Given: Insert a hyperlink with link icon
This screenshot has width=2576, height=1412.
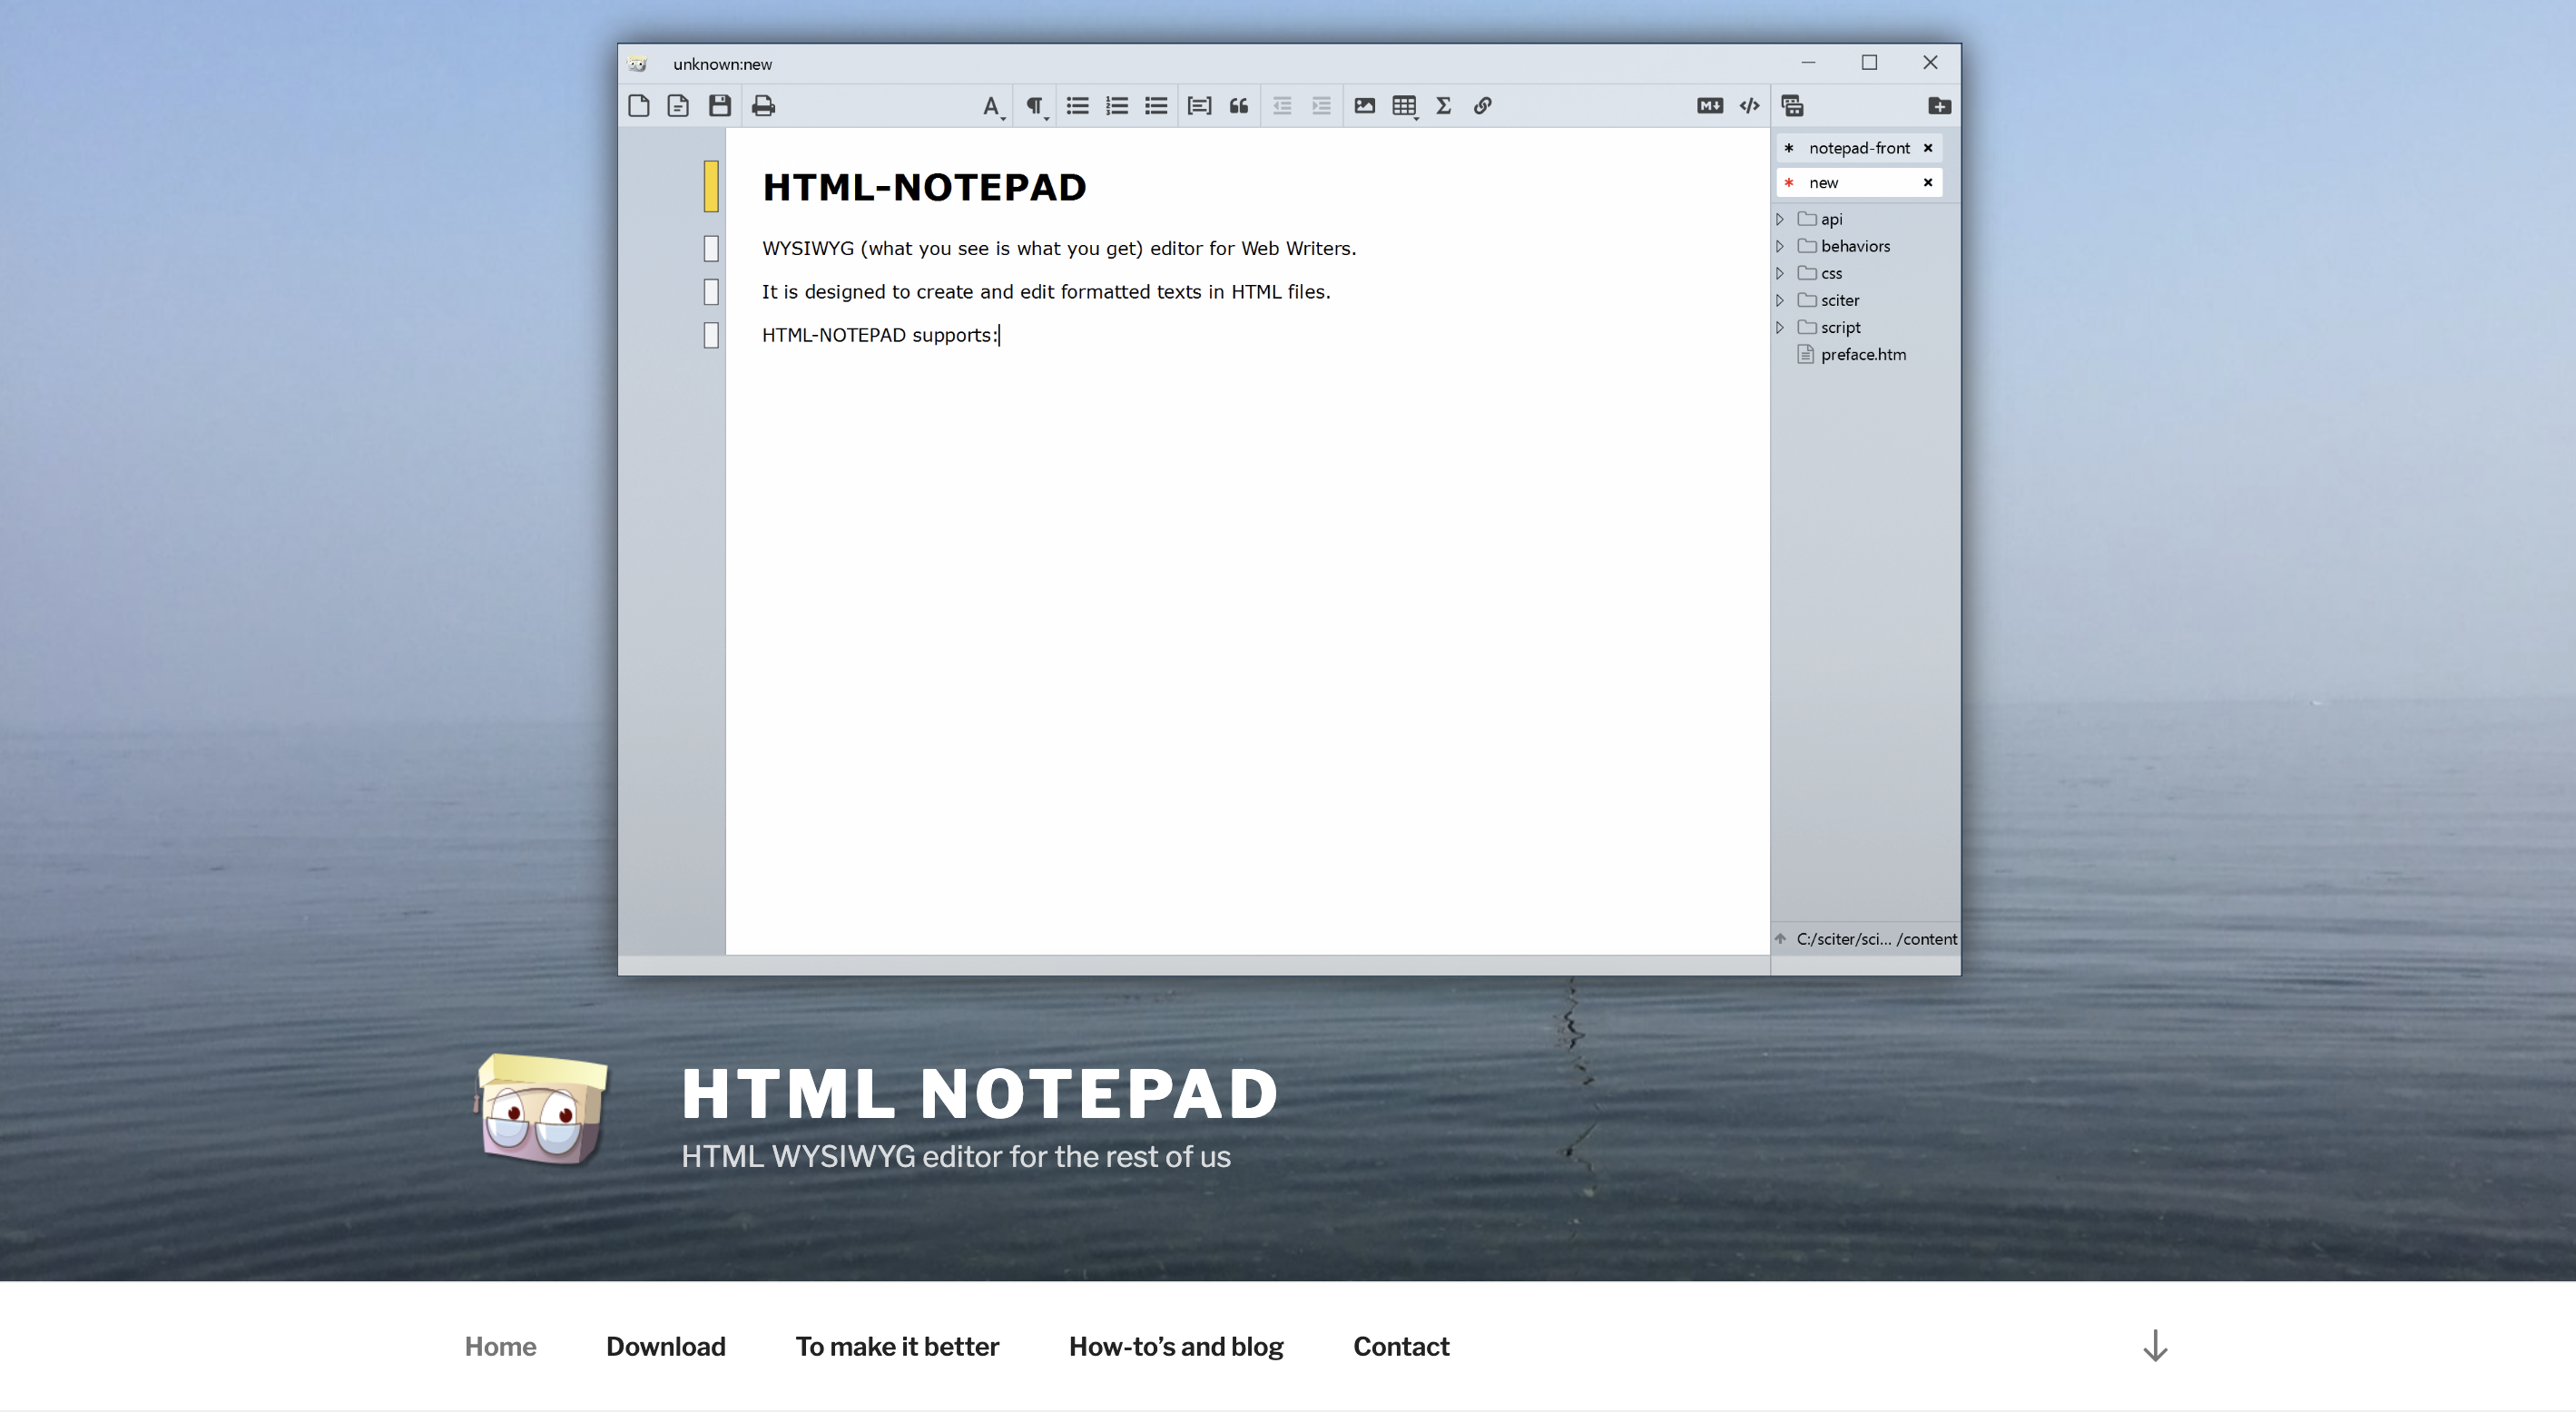Looking at the screenshot, I should point(1482,106).
